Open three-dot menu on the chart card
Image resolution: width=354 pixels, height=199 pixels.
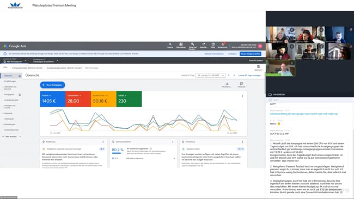[x=242, y=96]
